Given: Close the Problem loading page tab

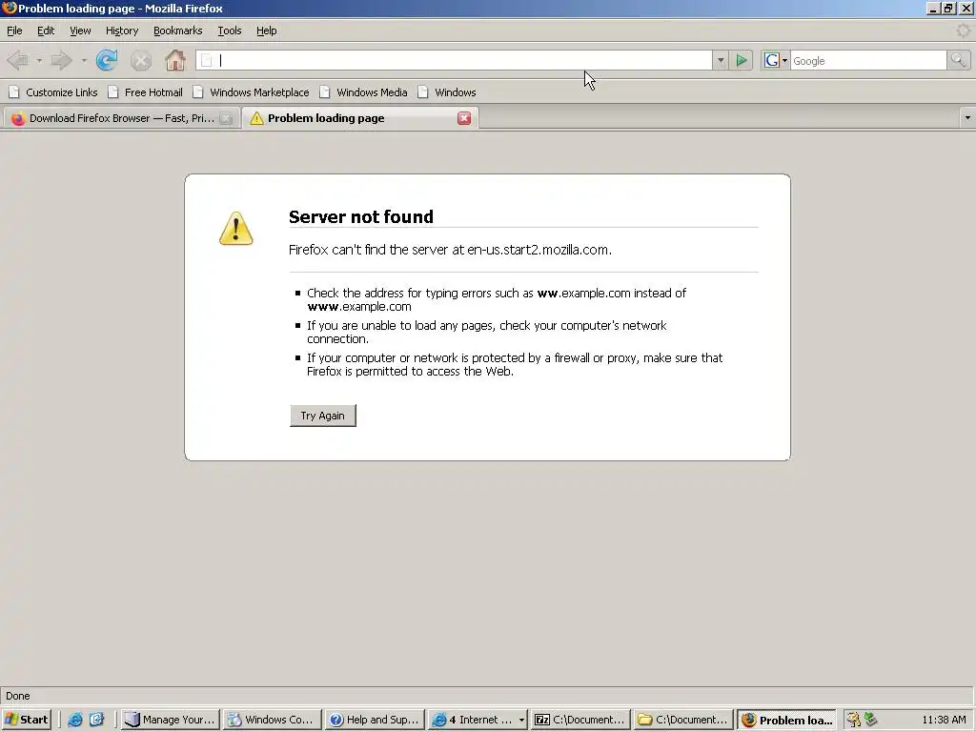Looking at the screenshot, I should click(x=464, y=118).
